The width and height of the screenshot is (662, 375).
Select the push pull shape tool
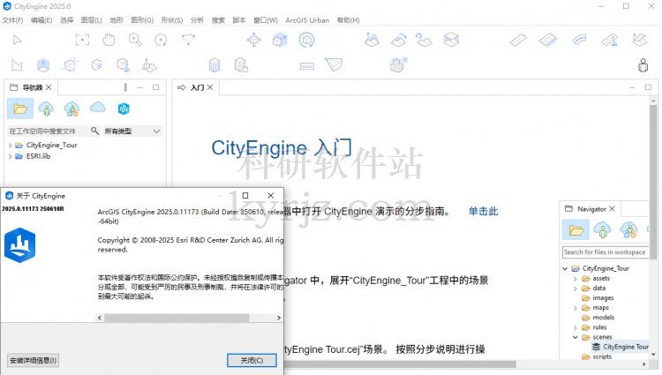(43, 65)
